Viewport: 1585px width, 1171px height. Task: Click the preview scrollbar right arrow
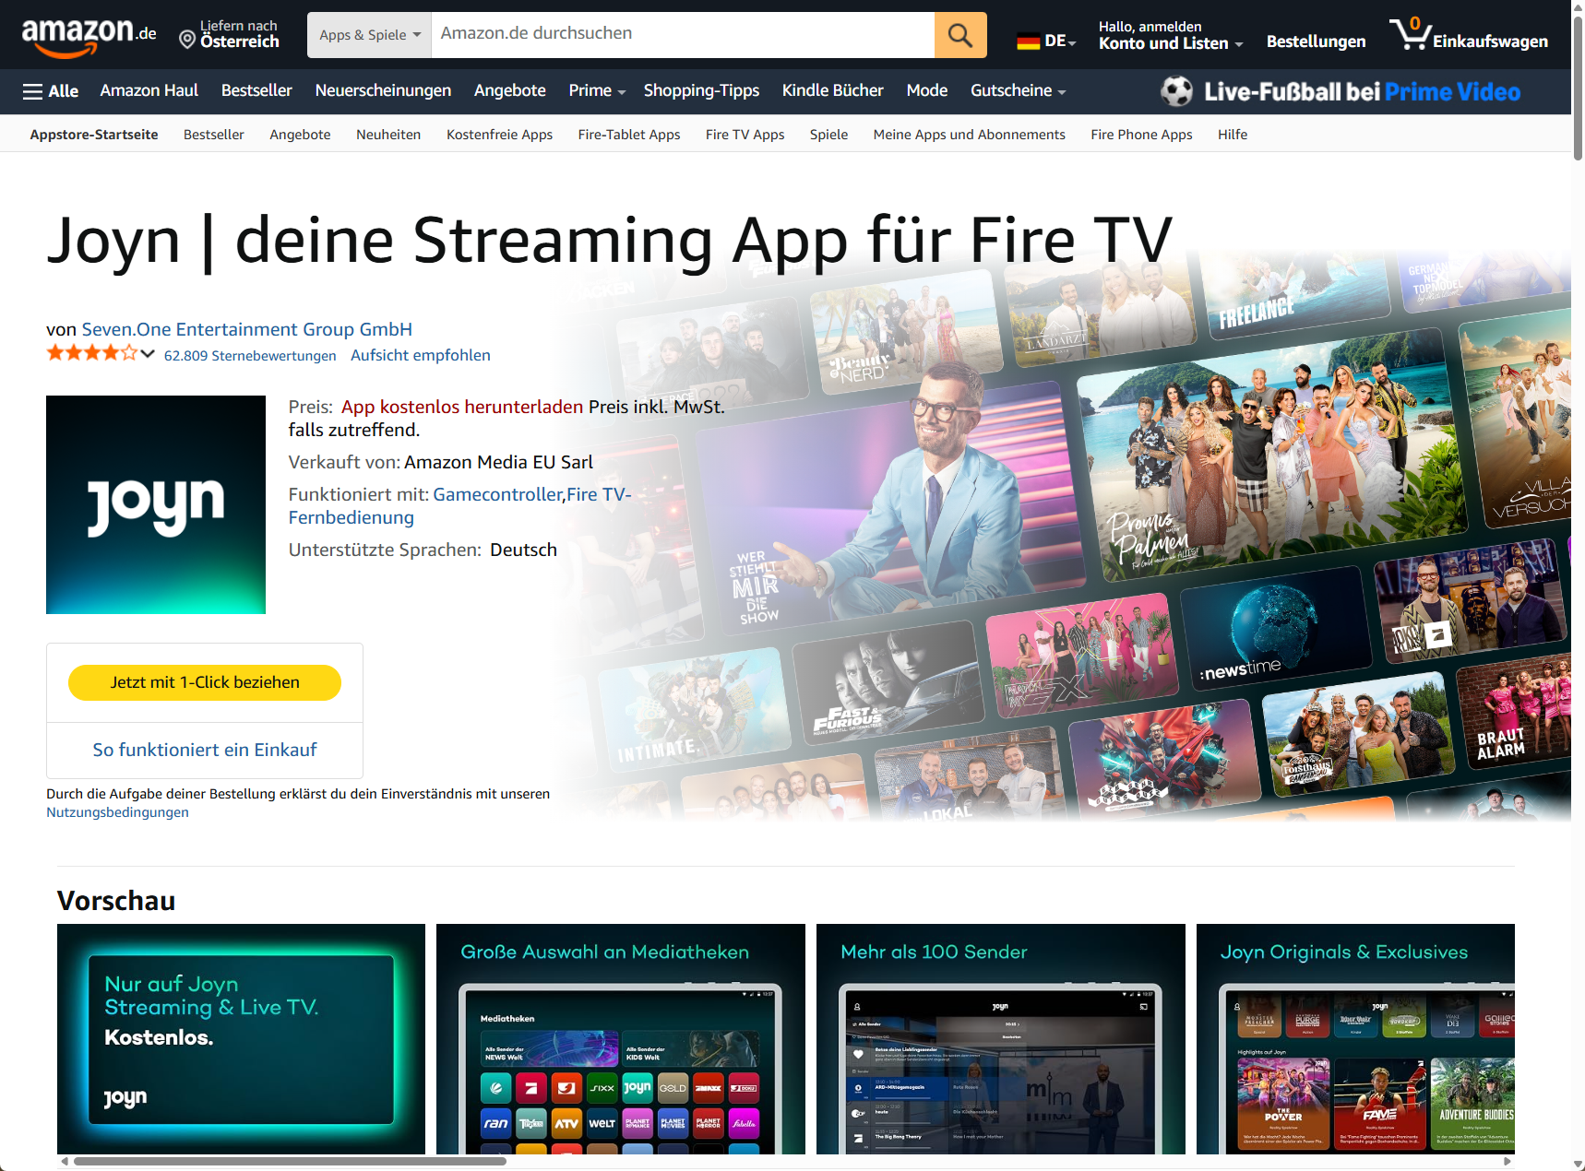pos(1508,1161)
